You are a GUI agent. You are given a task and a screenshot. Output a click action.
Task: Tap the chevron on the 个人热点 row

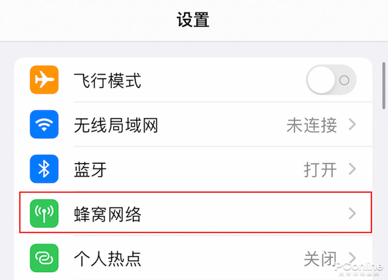[353, 257]
